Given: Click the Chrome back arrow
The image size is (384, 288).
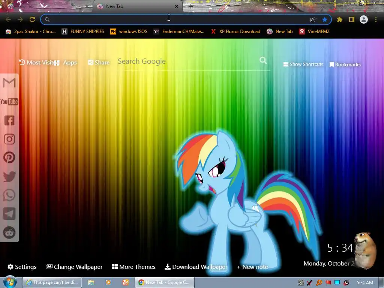Looking at the screenshot, I should 8,19.
